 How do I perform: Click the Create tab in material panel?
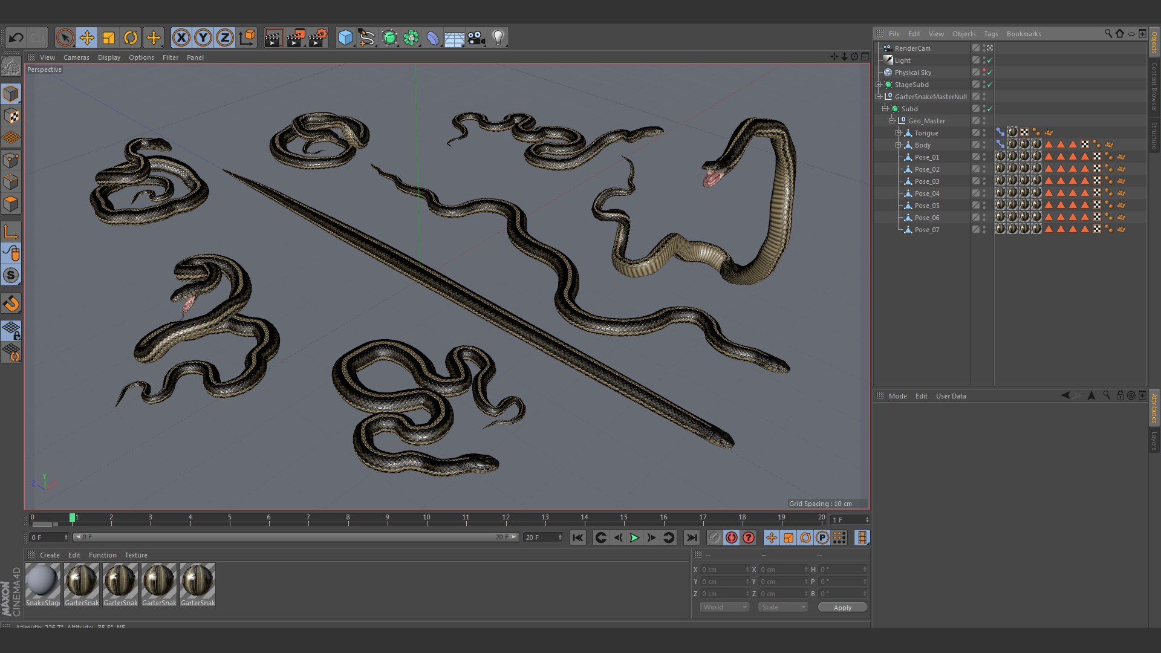[x=50, y=555]
